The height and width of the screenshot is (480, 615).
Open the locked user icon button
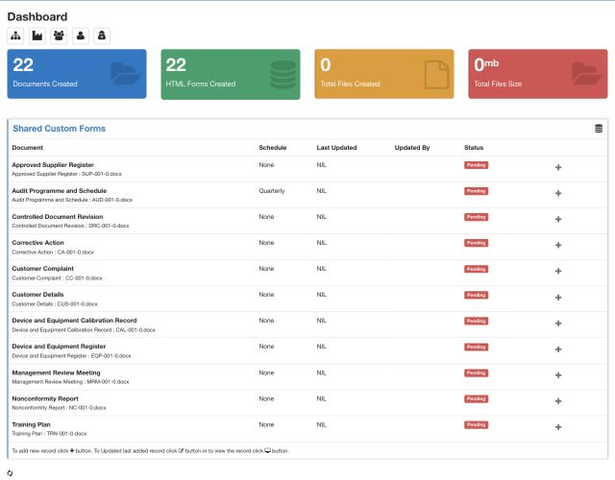point(102,36)
